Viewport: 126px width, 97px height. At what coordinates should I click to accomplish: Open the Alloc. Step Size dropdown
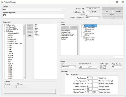pyautogui.click(x=121, y=67)
